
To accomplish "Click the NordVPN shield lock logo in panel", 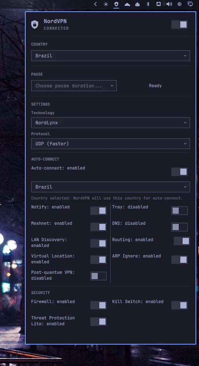I will (x=35, y=25).
